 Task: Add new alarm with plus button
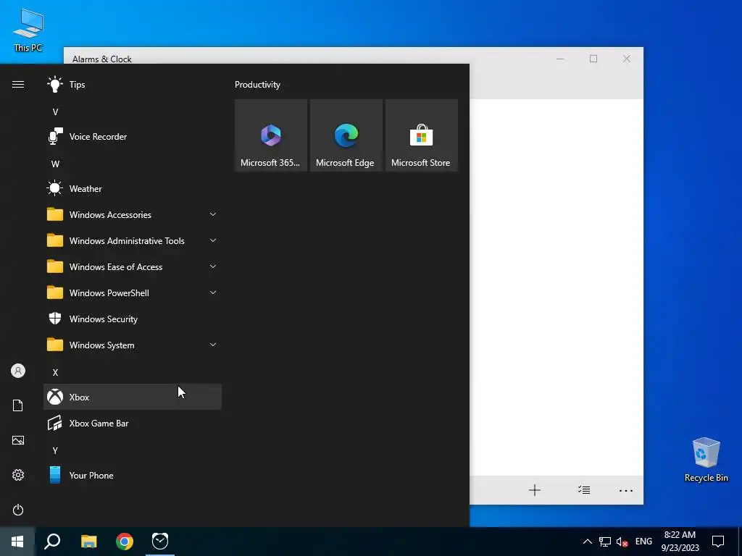(x=534, y=490)
